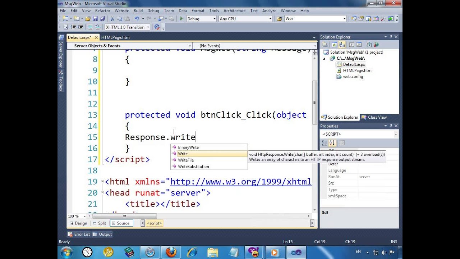Open Firefox from the Windows taskbar

171,252
